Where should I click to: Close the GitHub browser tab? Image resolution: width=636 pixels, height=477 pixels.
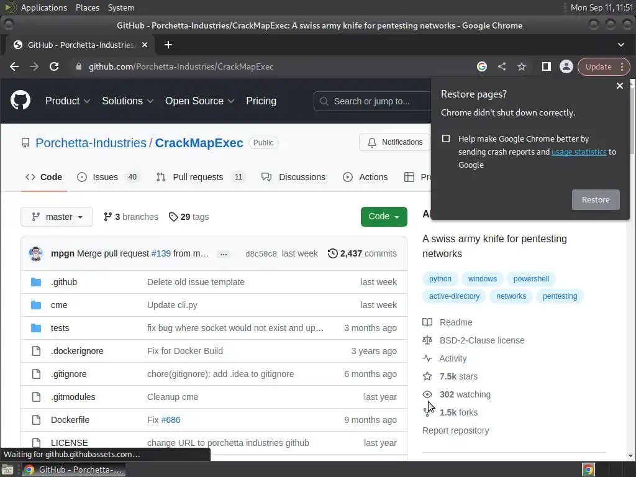145,45
